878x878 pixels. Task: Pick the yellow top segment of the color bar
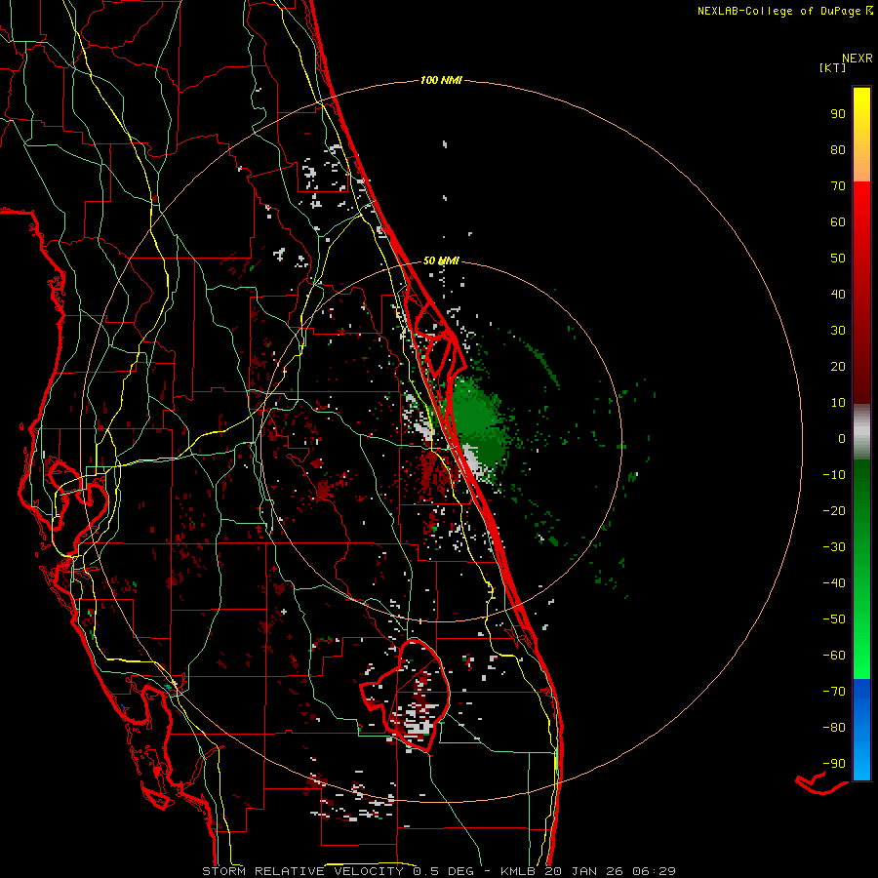pos(861,135)
